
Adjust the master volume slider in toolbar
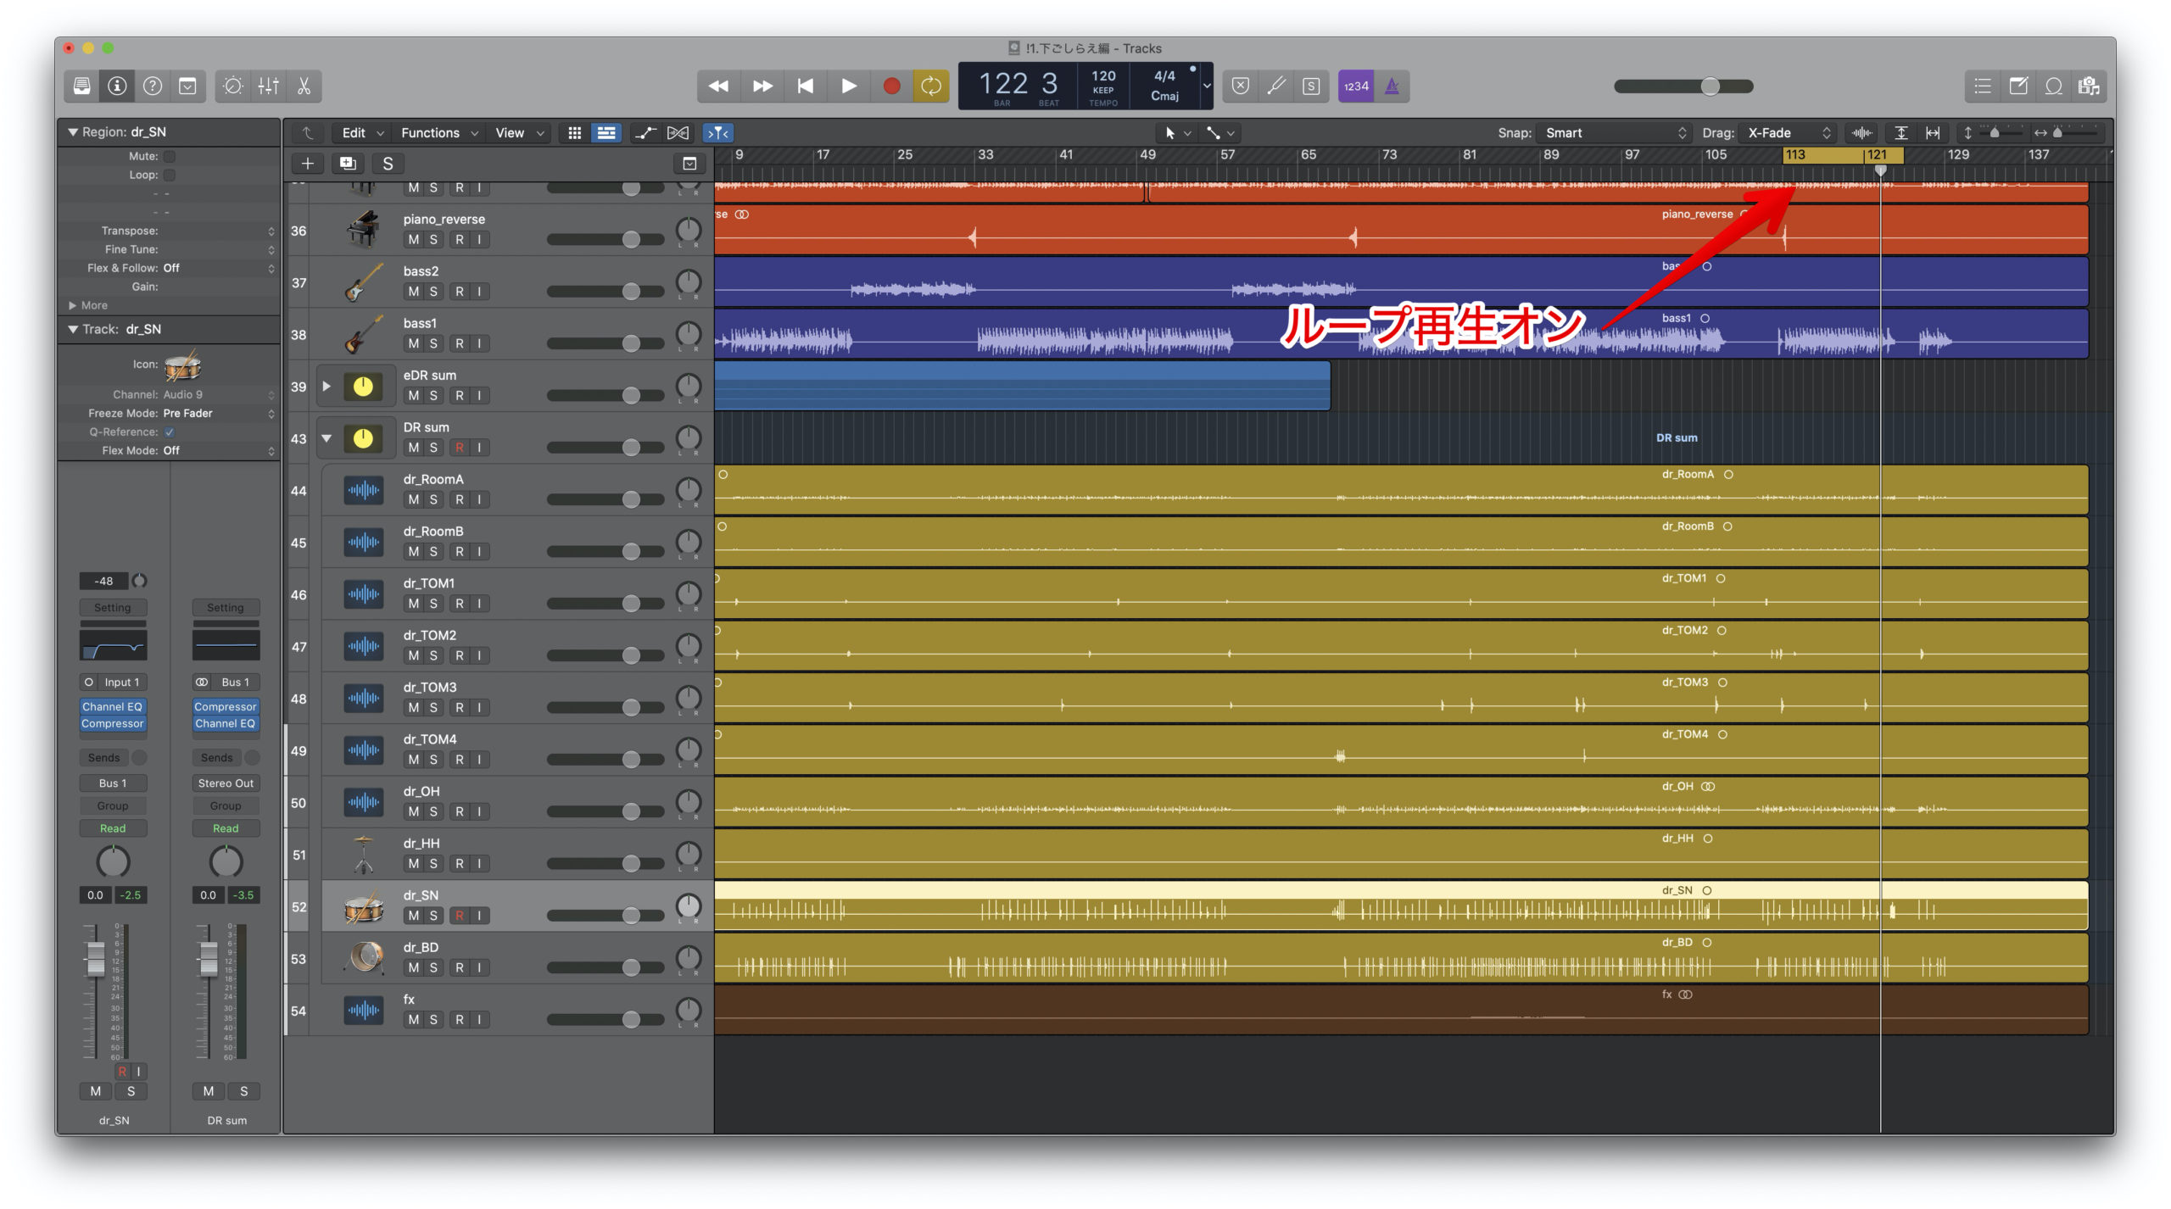(1710, 86)
